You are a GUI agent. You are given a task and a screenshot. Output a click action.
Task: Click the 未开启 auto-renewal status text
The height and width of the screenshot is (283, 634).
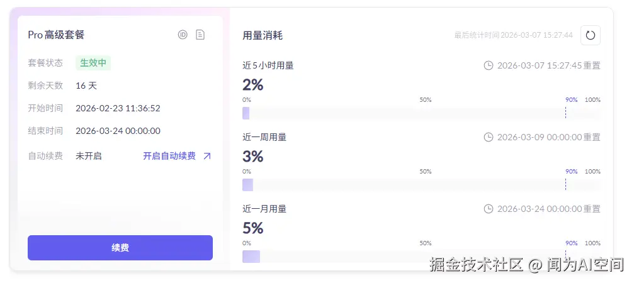coord(88,156)
